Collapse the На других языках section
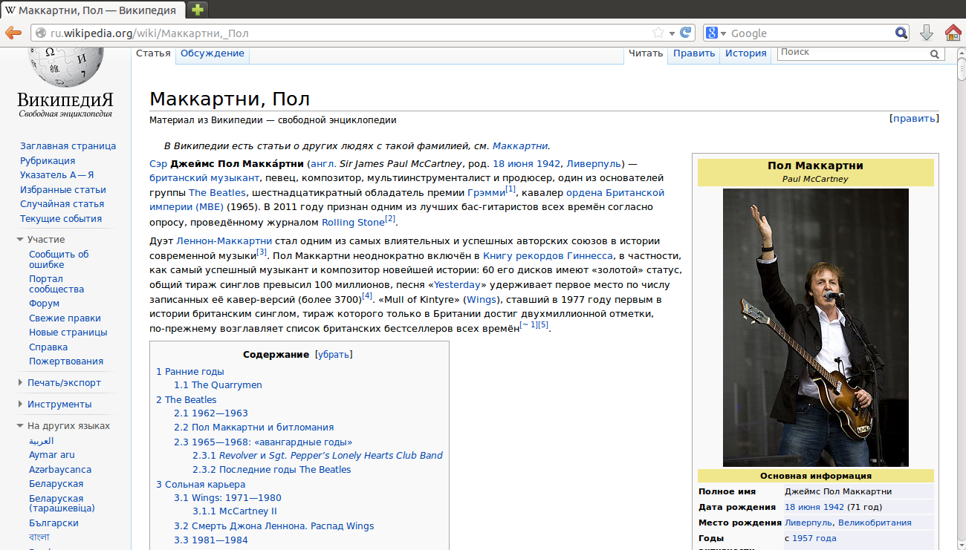 [20, 426]
